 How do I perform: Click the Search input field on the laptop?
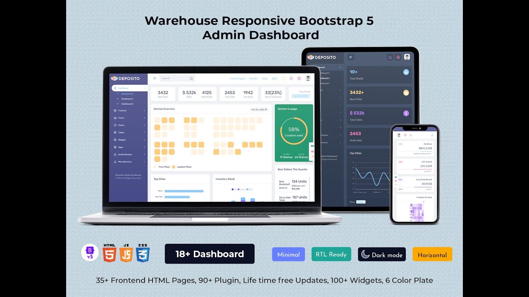coord(177,78)
